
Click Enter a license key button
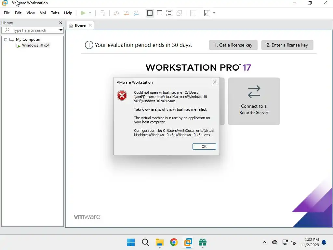[287, 45]
